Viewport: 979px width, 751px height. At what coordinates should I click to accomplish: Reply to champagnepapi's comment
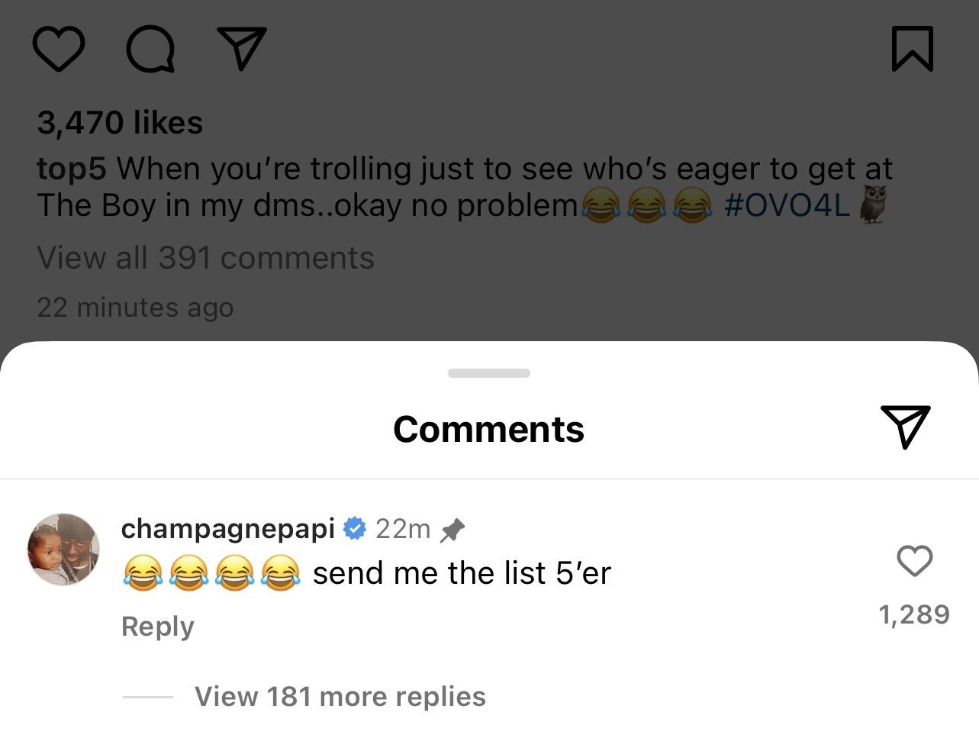[x=157, y=627]
